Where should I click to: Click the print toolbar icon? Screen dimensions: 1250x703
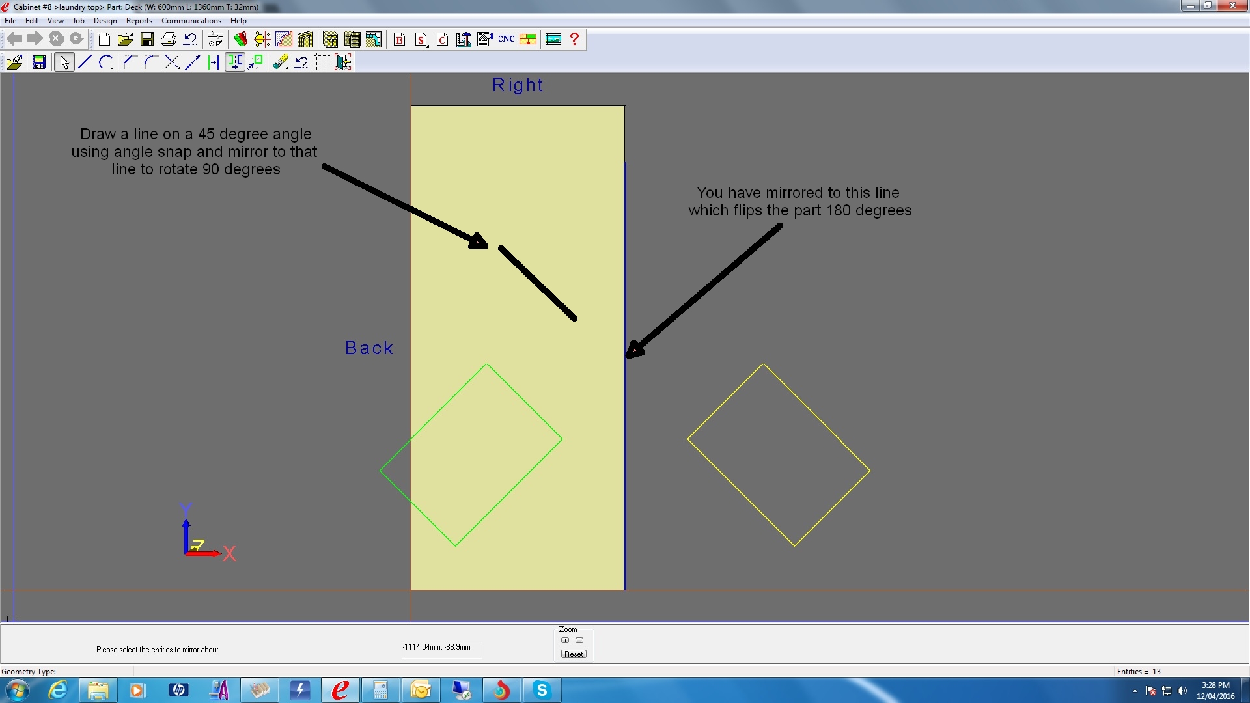point(168,39)
